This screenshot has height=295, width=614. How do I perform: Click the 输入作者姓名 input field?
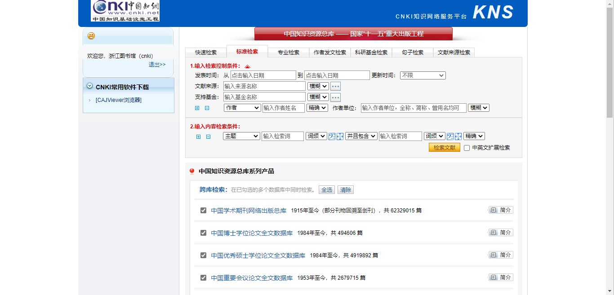(284, 108)
